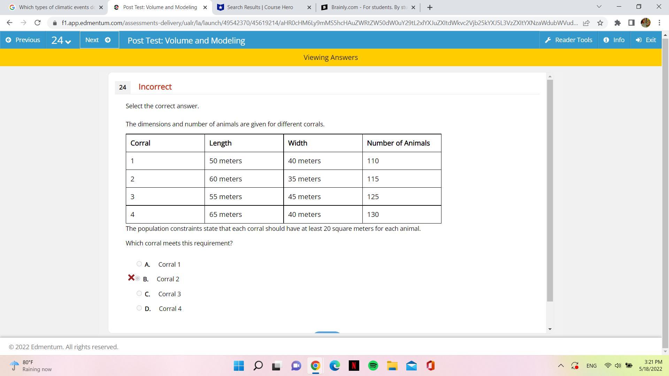Image resolution: width=669 pixels, height=376 pixels.
Task: Open Reader Tools wrench menu
Action: (568, 40)
